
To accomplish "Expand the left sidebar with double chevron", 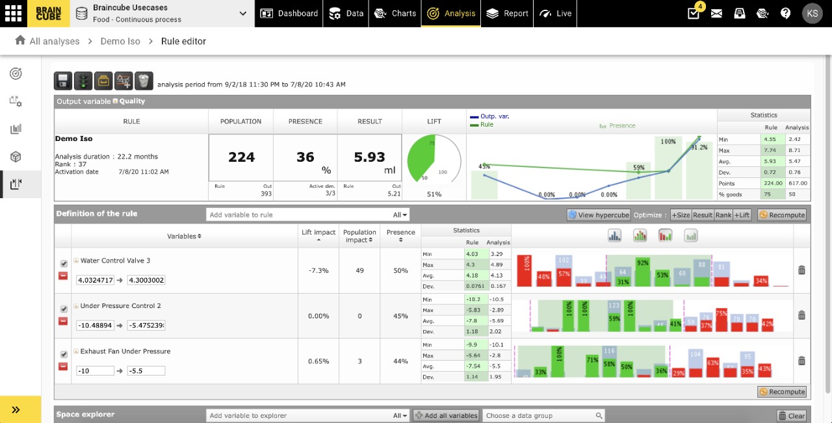I will [x=16, y=409].
